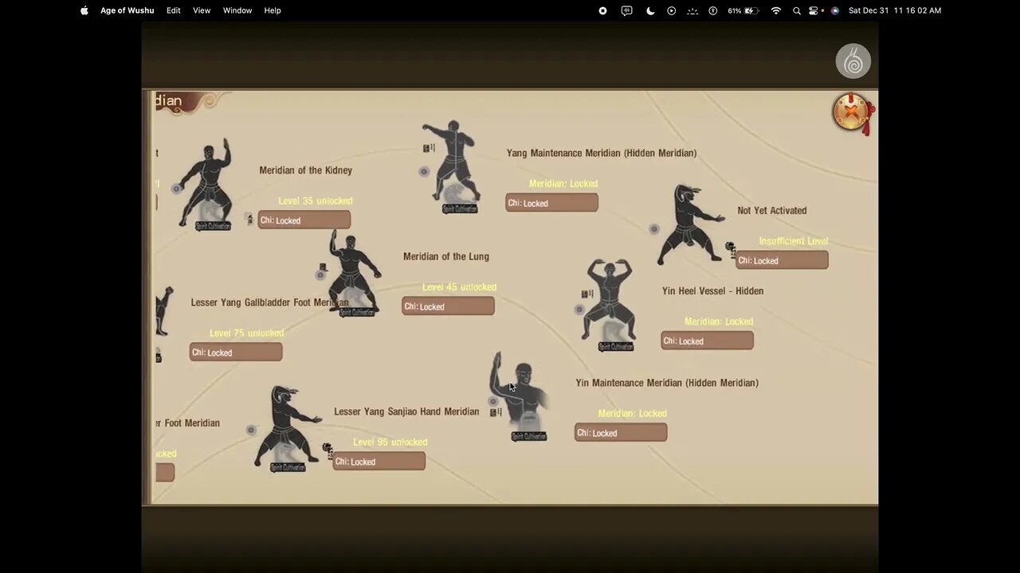1020x573 pixels.
Task: Click the round node beside Yin Heel Vessel figure
Action: (579, 310)
